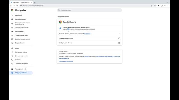Go back using the browser back arrow
Screen dimensions: 179x100
pos(11,6)
